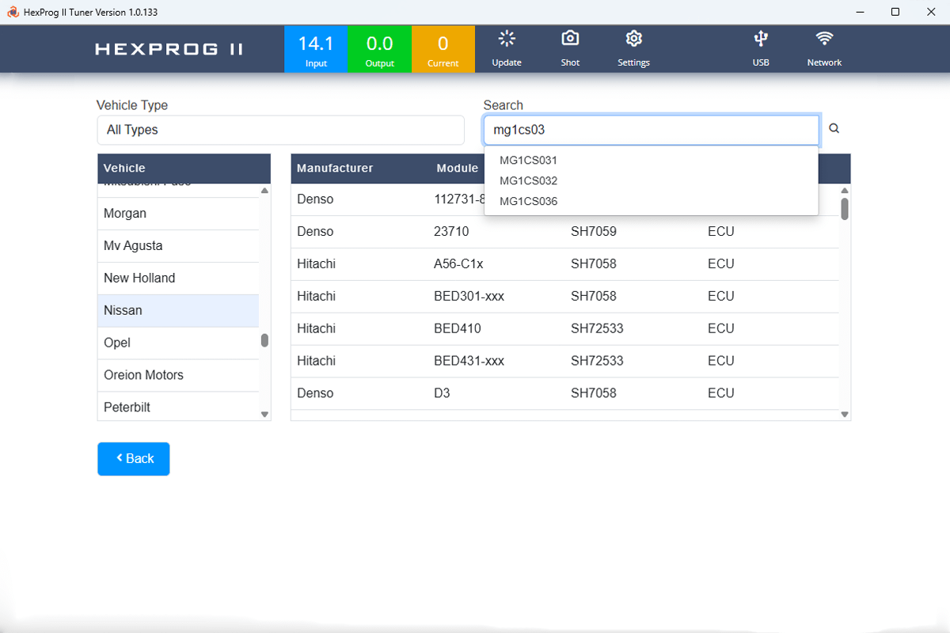Click the search magnifier icon
950x633 pixels.
[x=834, y=129]
